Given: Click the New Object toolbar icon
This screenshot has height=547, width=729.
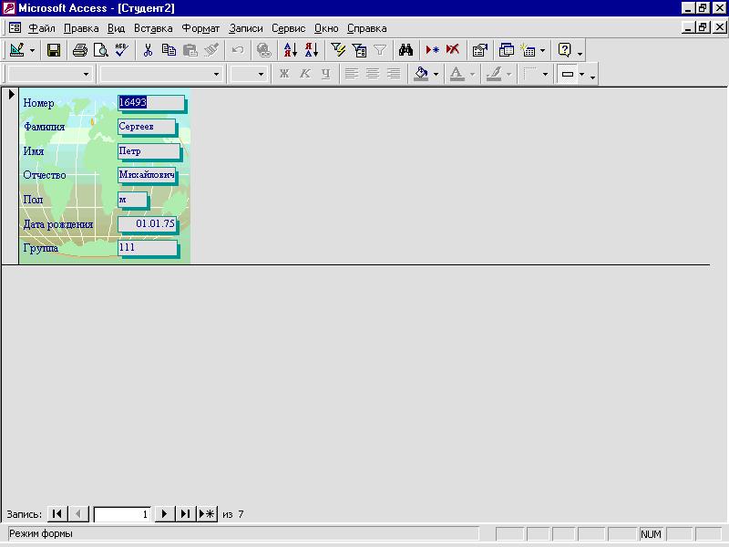Looking at the screenshot, I should (x=528, y=50).
